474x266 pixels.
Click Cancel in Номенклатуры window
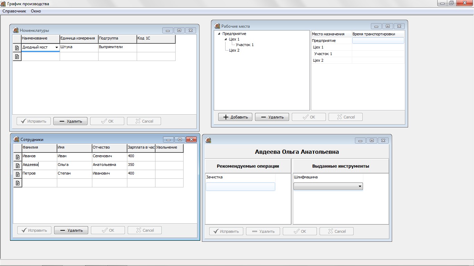point(144,121)
